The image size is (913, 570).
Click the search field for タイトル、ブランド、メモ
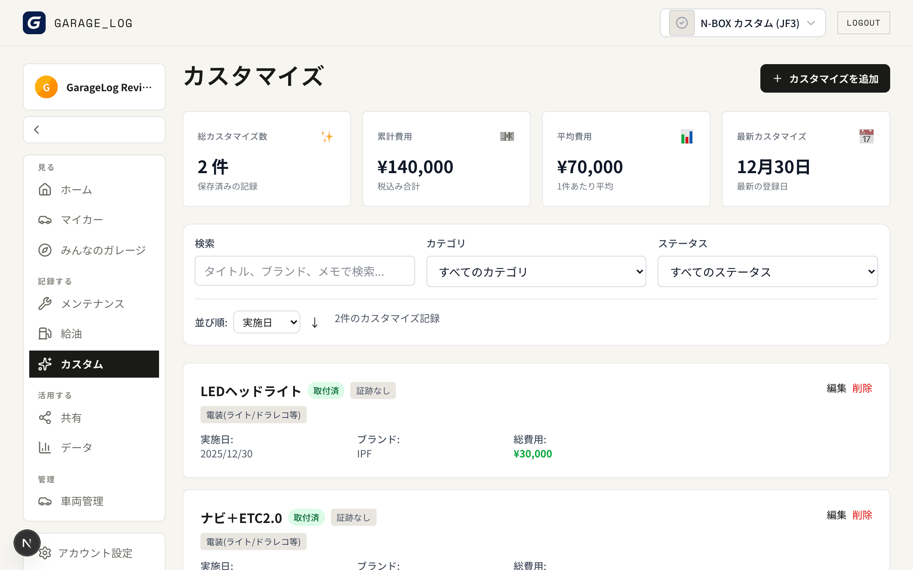[x=305, y=271]
